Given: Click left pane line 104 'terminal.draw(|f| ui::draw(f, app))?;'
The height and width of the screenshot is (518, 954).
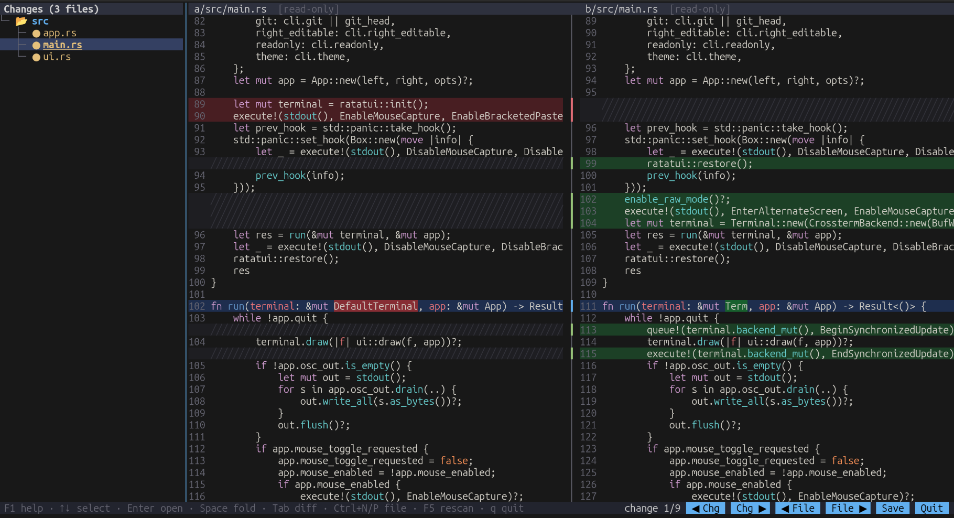Looking at the screenshot, I should [x=359, y=342].
